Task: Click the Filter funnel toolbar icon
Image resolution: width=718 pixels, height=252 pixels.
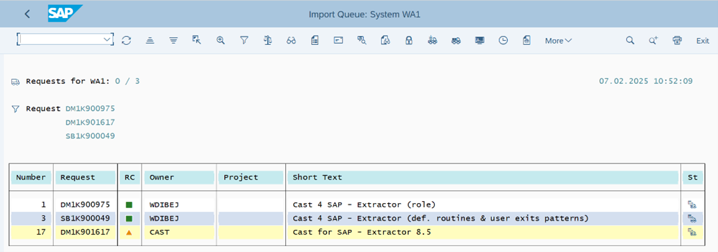Action: pyautogui.click(x=244, y=40)
